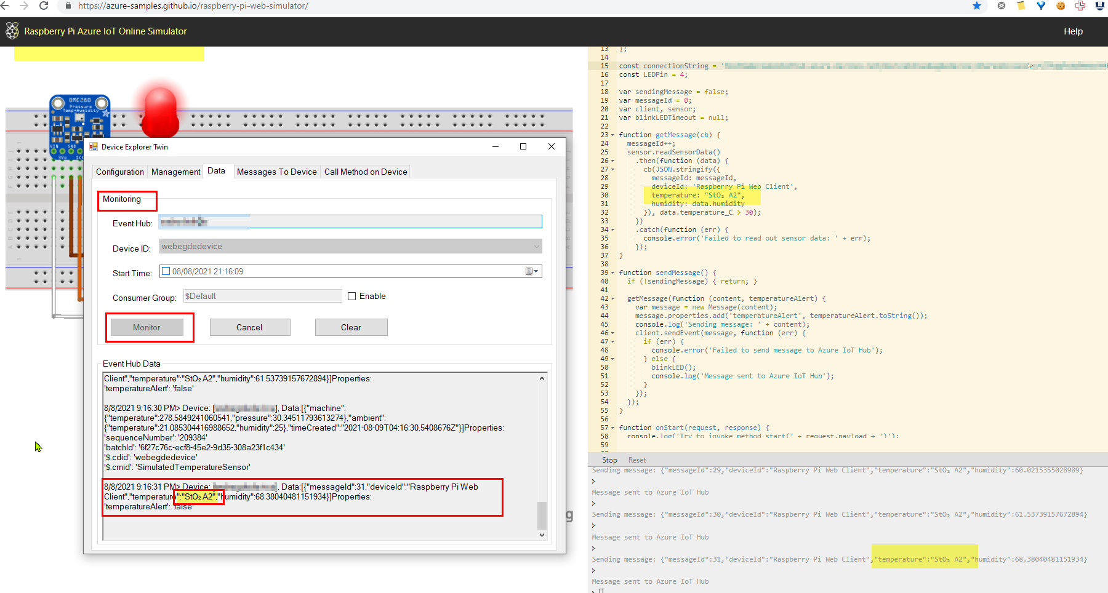The image size is (1108, 593).
Task: Click the Cancel button
Action: point(249,327)
